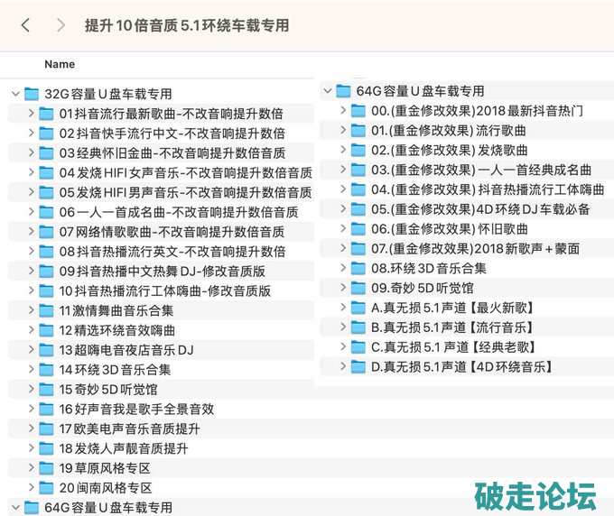Viewport: 614px width, 516px height.
Task: Collapse the right-side 64G容量U盘车载专用 folder
Action: (327, 91)
